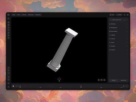This screenshot has height=102, width=136.
Task: Expand the Camera section
Action: (x=118, y=39)
